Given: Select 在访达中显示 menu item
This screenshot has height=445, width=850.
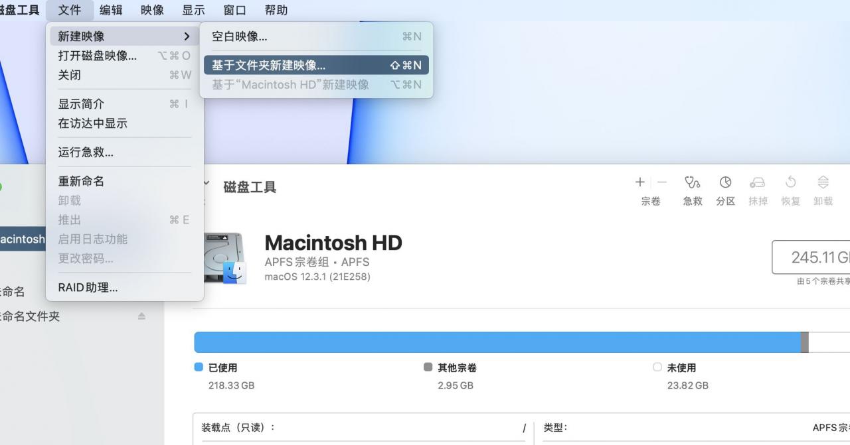Looking at the screenshot, I should (124, 123).
